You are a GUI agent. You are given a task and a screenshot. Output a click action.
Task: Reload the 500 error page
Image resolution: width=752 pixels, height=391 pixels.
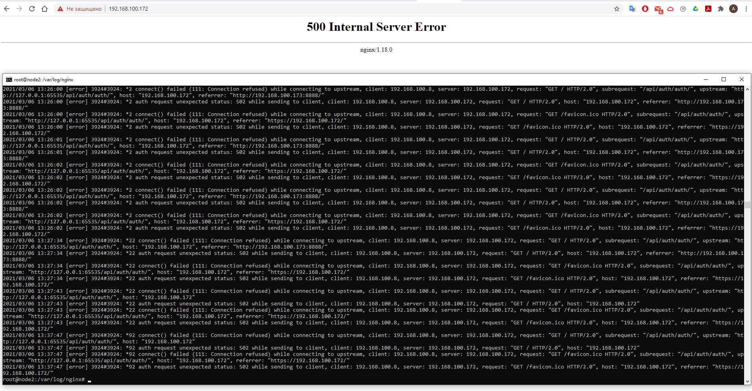click(x=32, y=9)
